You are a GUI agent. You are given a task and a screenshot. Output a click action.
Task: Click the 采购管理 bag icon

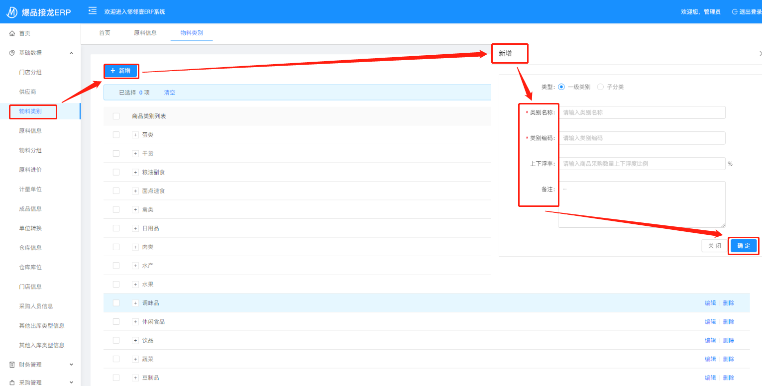point(12,383)
